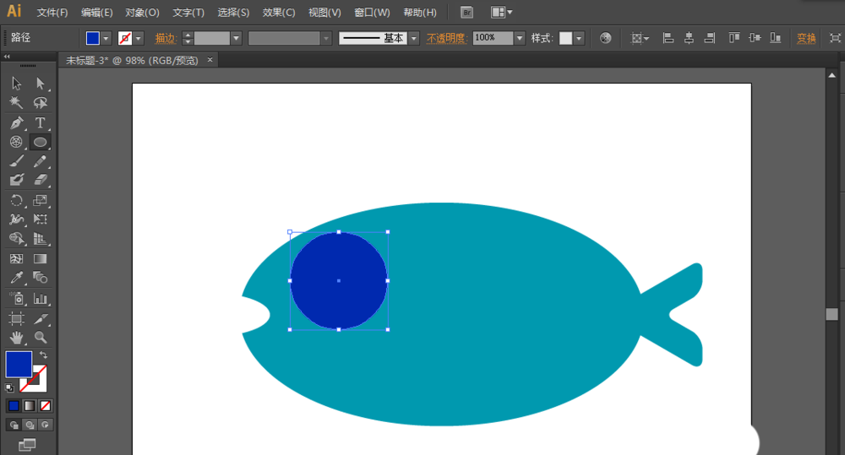
Task: Align selection horizontally left
Action: (x=668, y=38)
